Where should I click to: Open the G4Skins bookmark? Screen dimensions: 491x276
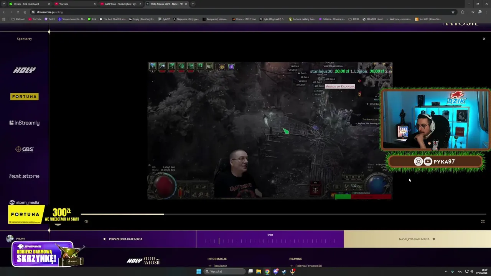tap(332, 19)
